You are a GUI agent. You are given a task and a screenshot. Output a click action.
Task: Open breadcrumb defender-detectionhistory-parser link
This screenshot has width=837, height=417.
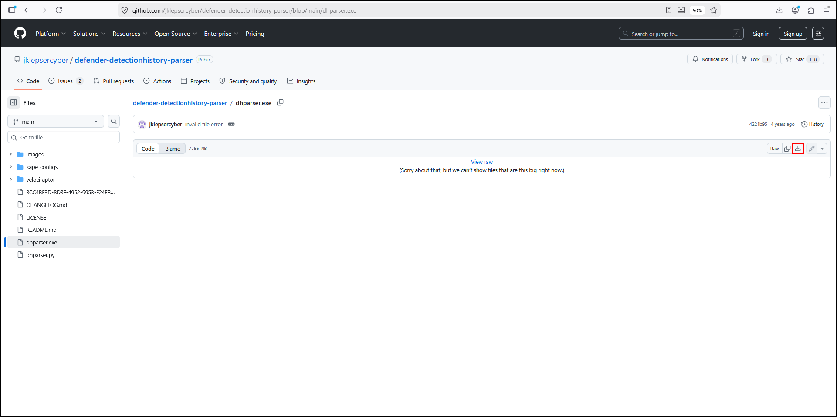(x=180, y=103)
